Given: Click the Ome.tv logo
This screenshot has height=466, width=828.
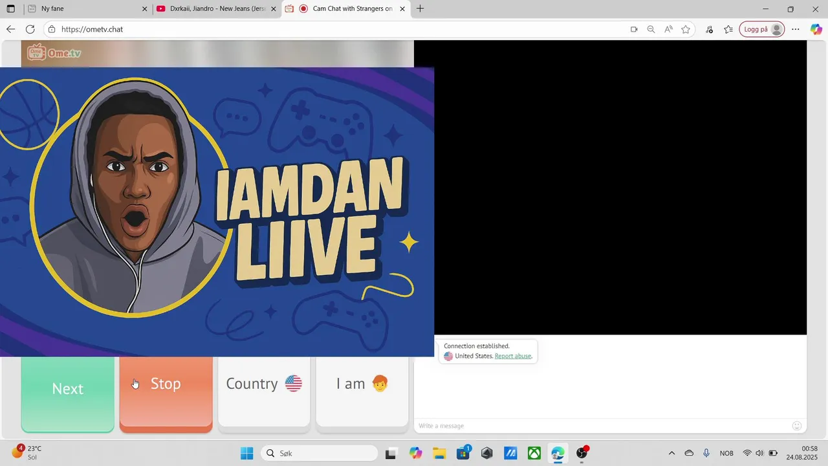Looking at the screenshot, I should [54, 53].
